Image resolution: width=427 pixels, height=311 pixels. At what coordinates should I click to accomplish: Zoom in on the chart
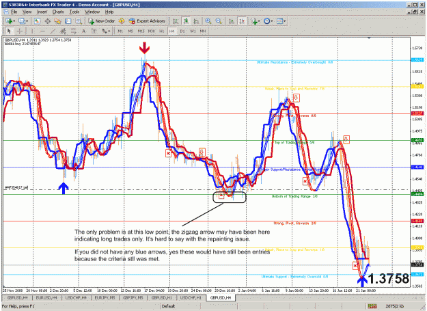[x=208, y=21]
